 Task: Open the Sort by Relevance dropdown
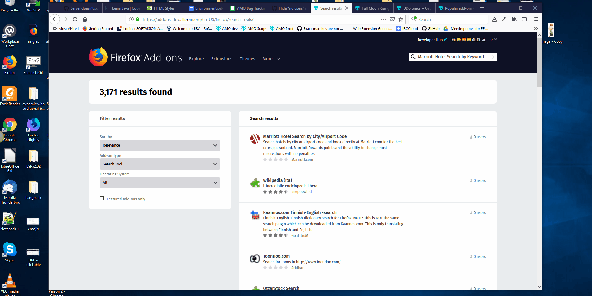pos(160,145)
